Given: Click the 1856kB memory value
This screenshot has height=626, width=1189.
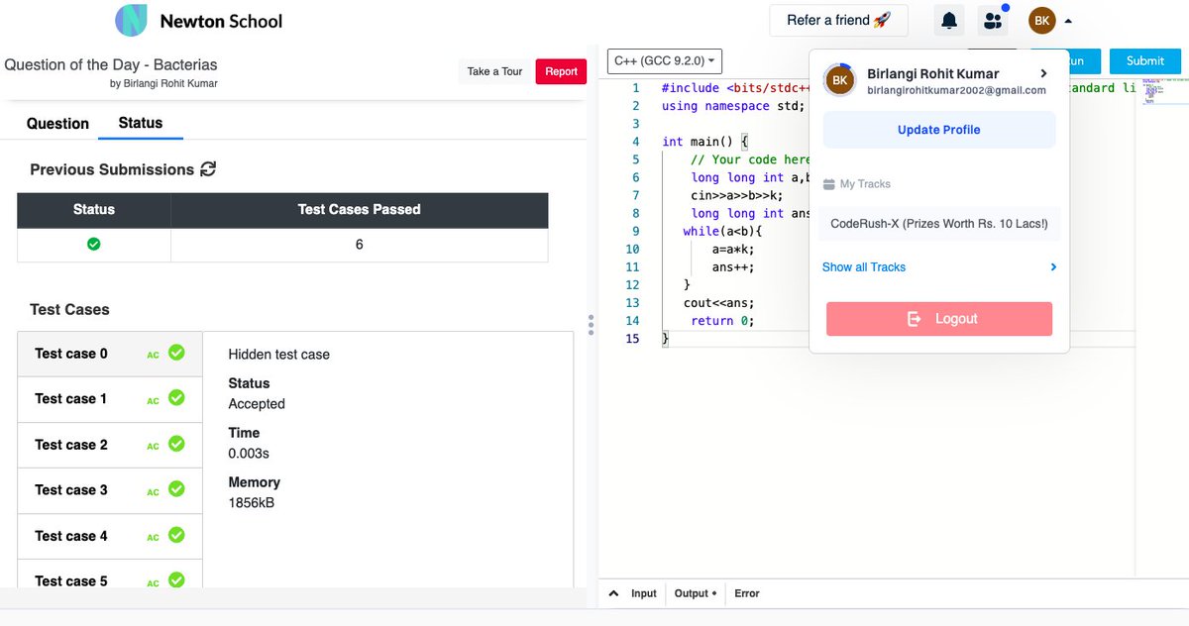Looking at the screenshot, I should click(x=252, y=503).
